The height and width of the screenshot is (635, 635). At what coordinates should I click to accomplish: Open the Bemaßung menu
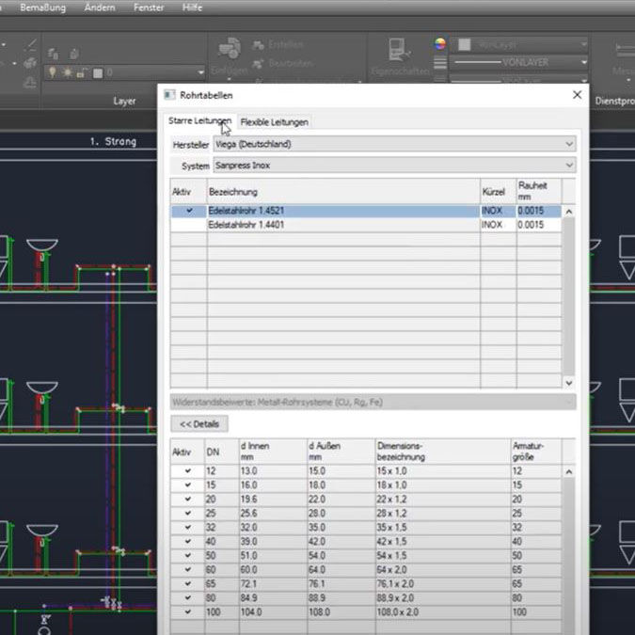[43, 8]
